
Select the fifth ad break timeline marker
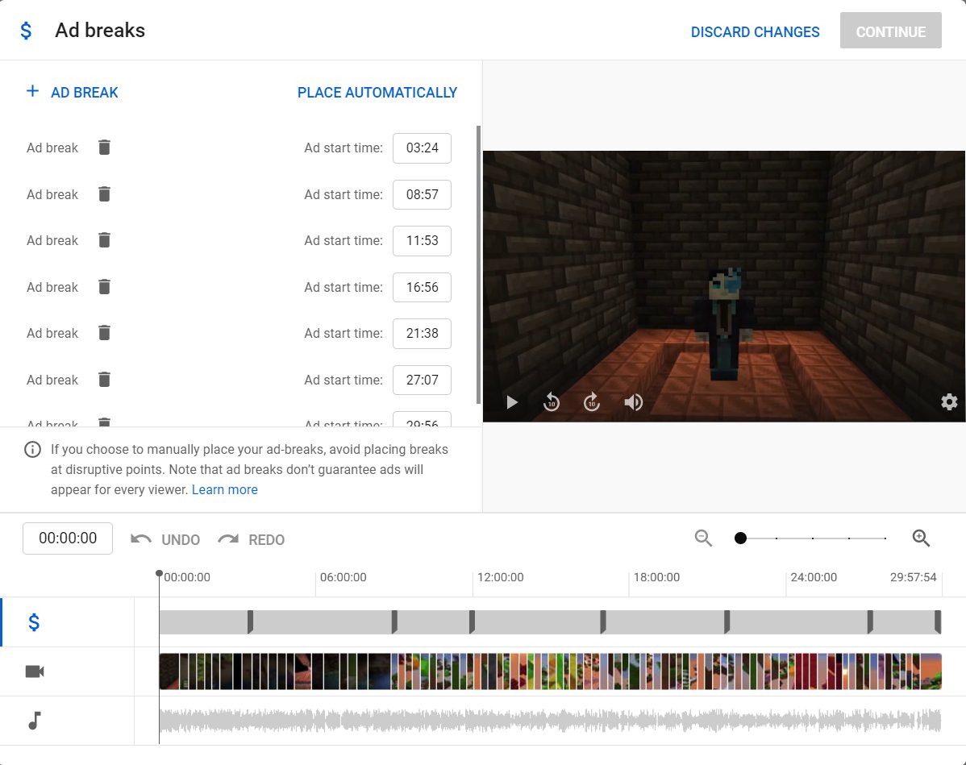click(x=727, y=622)
